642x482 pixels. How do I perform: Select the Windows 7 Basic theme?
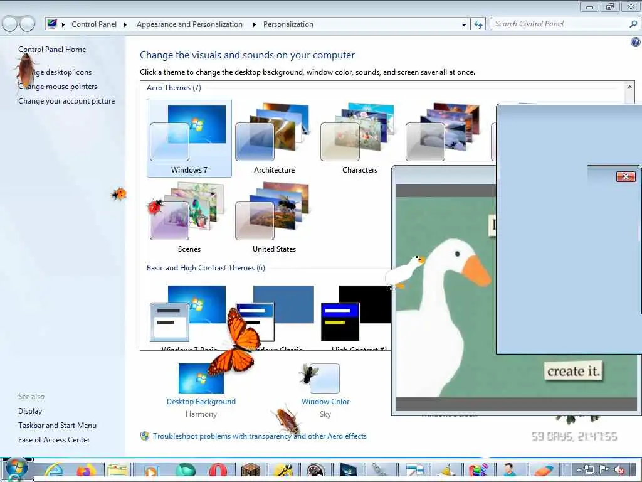pos(189,318)
